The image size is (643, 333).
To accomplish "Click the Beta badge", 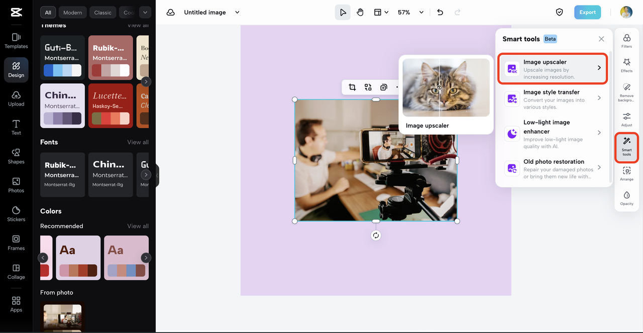I will coord(550,39).
